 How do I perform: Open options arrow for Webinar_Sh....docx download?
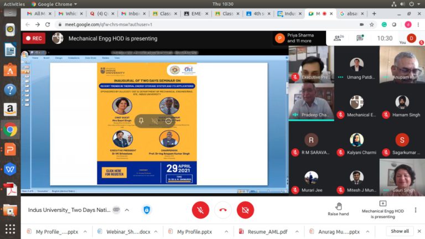(x=156, y=231)
